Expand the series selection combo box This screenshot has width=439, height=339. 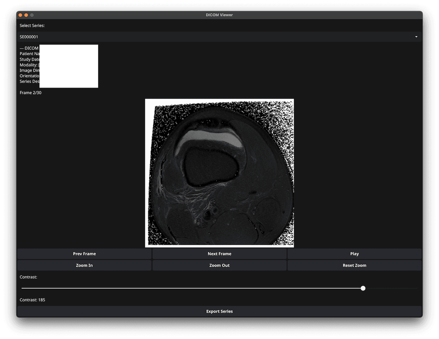[x=219, y=37]
